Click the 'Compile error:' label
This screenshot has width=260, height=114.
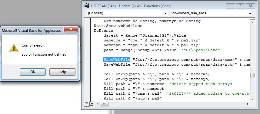[33, 45]
